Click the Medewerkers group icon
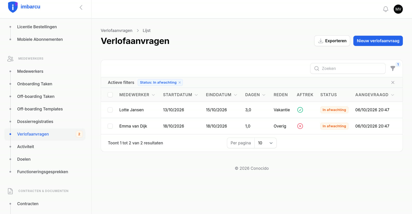 (x=10, y=59)
